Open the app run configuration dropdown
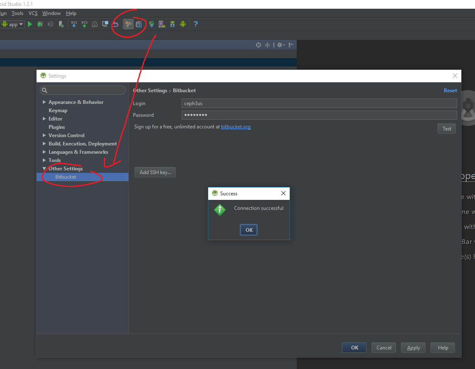 click(12, 24)
